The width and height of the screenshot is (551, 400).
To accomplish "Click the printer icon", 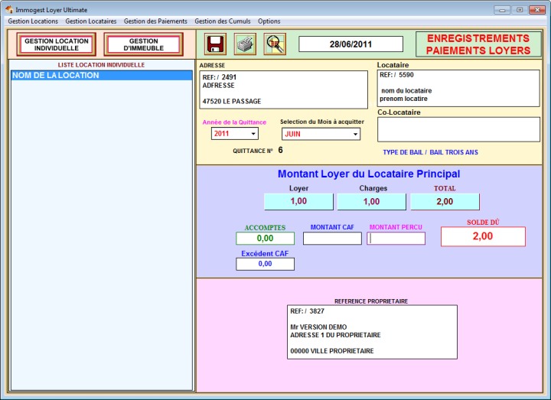I will 245,44.
